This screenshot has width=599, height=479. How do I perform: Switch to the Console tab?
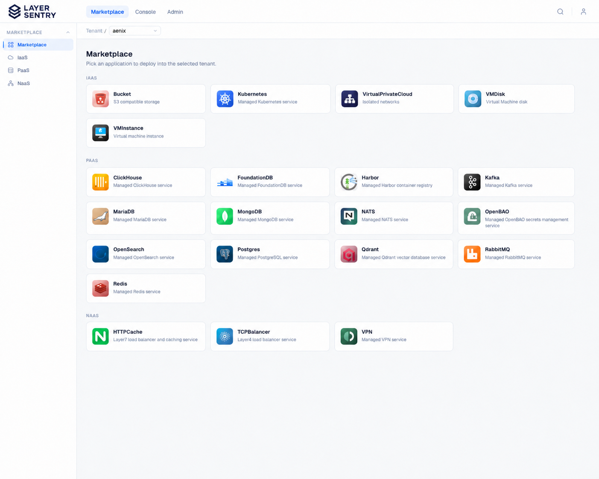145,12
